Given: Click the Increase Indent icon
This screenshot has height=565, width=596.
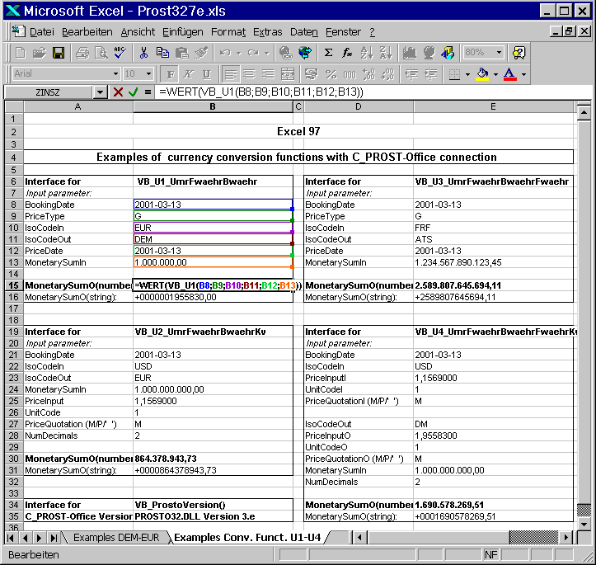Looking at the screenshot, I should (x=430, y=74).
